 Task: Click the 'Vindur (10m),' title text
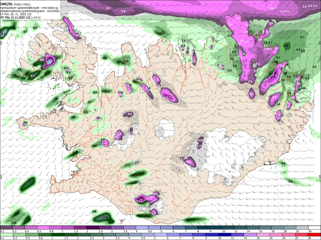point(22,4)
